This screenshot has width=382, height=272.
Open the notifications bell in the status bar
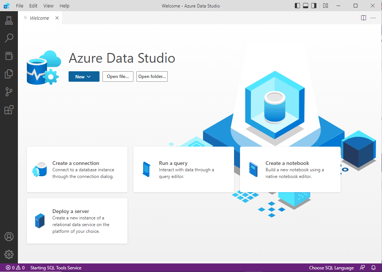tap(373, 268)
